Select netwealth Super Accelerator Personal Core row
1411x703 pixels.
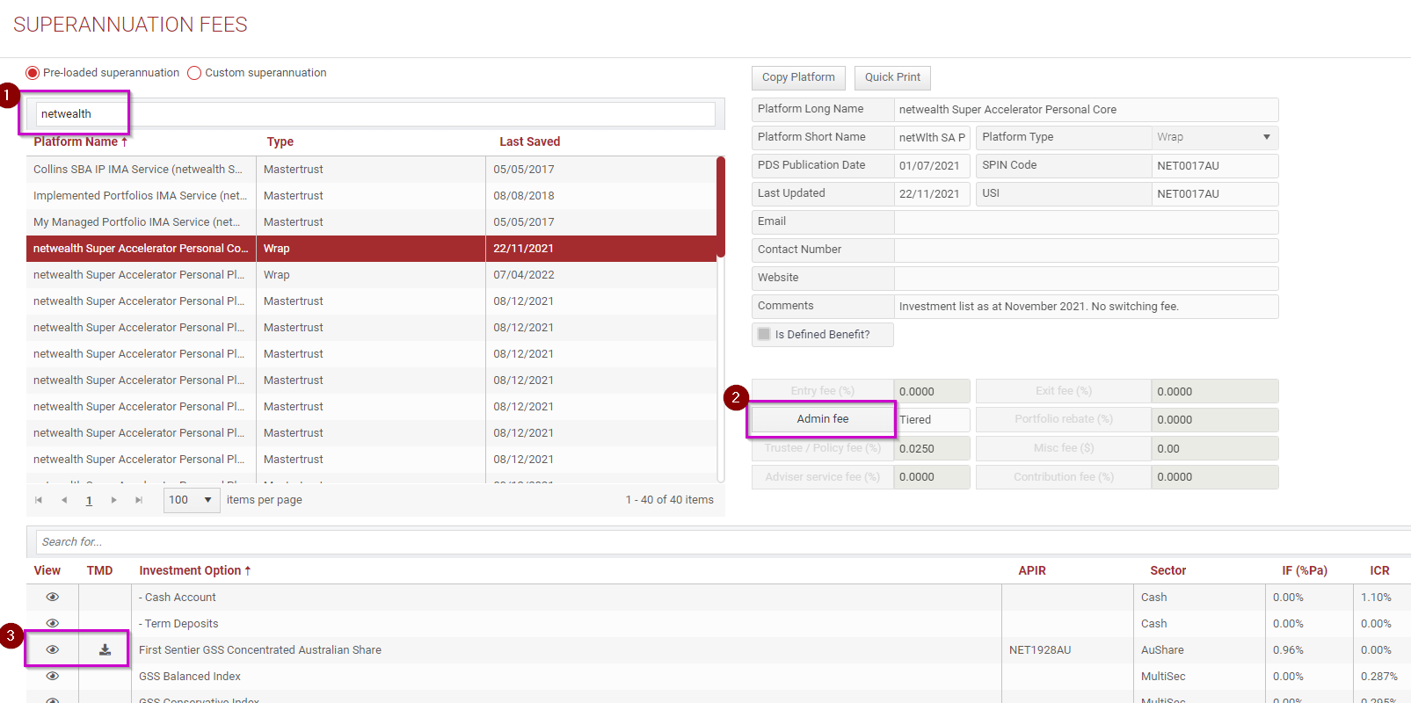(x=371, y=249)
